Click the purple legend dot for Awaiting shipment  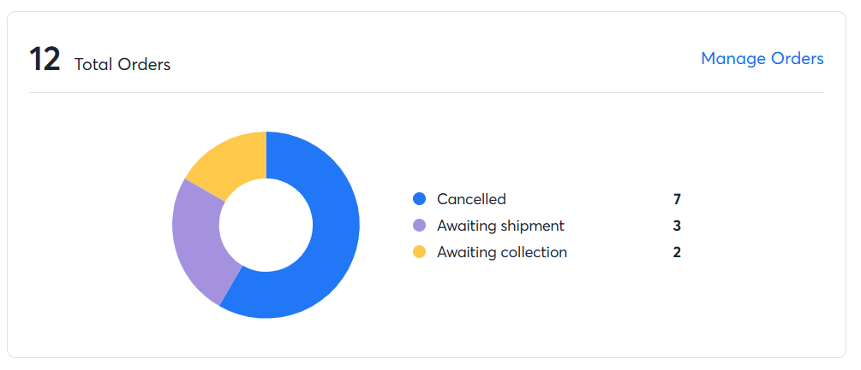[420, 226]
